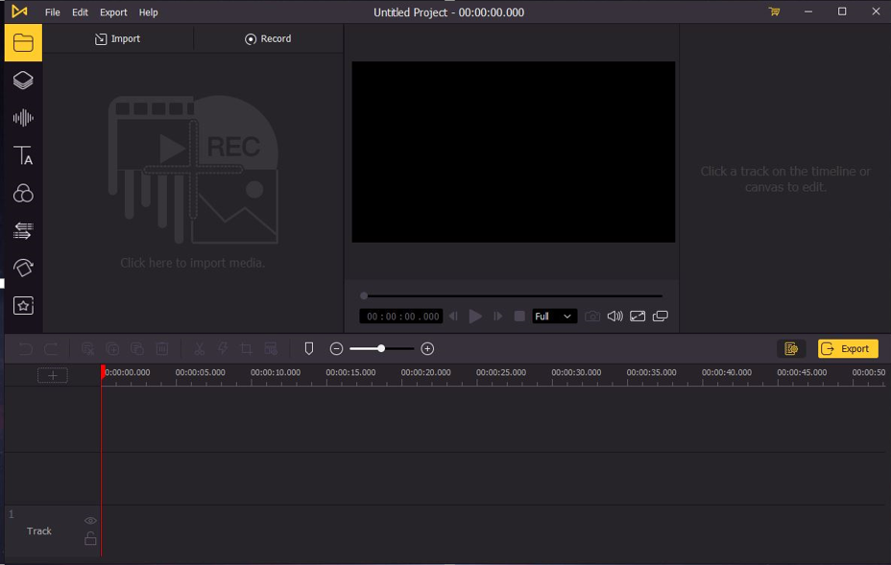Click the 00:00:45.000 ruler label
Viewport: 891px width, 565px height.
point(802,372)
